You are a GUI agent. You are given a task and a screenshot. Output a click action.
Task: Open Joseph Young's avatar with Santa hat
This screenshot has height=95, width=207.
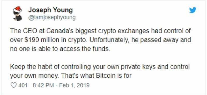[17, 14]
